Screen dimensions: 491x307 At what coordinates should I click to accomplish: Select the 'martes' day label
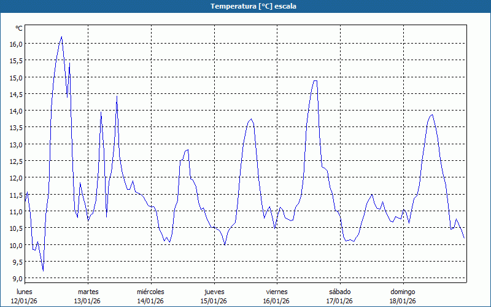88,291
